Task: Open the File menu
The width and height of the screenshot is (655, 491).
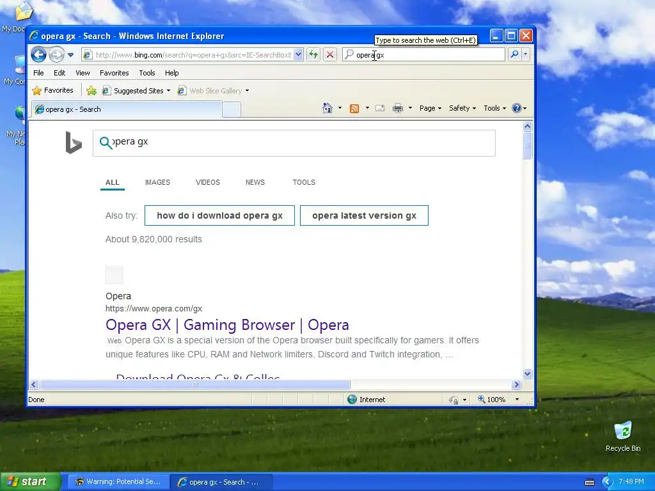Action: [x=38, y=73]
